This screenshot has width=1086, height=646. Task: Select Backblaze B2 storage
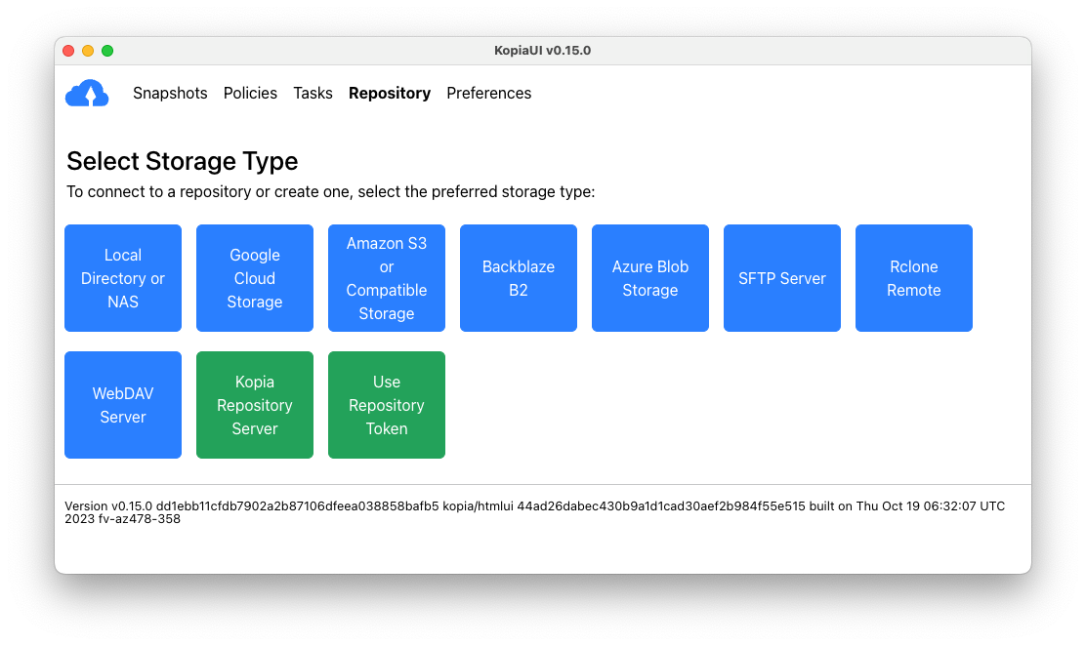(x=518, y=278)
